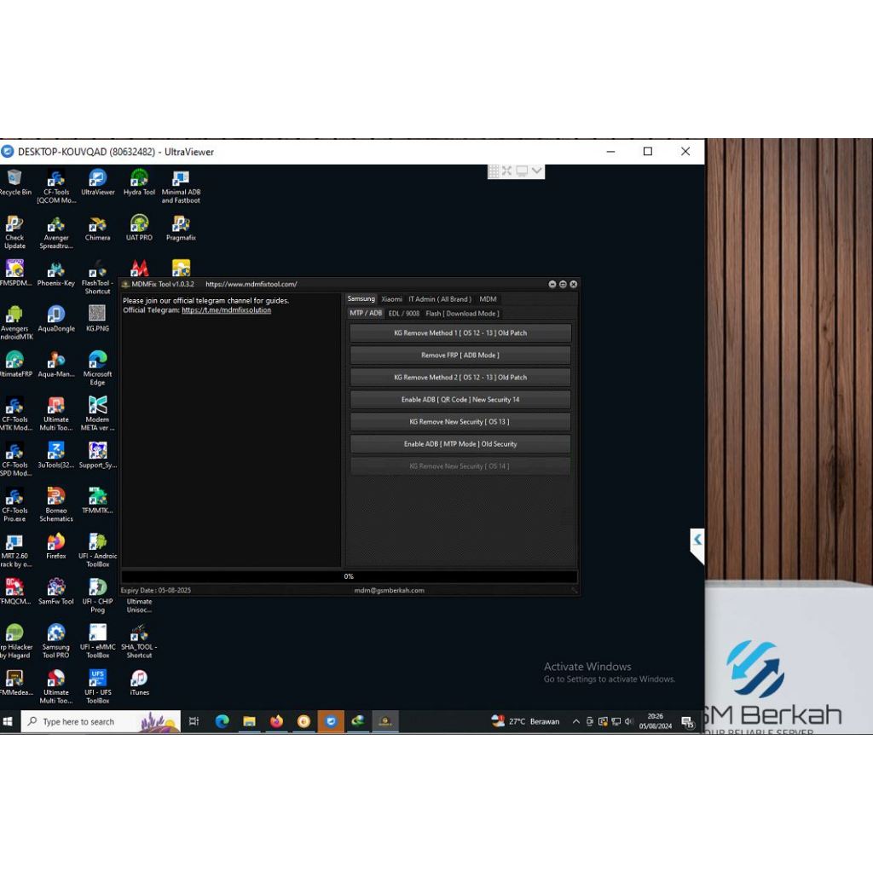Click the Expiry Date : 05-08-2025 status text

click(156, 590)
